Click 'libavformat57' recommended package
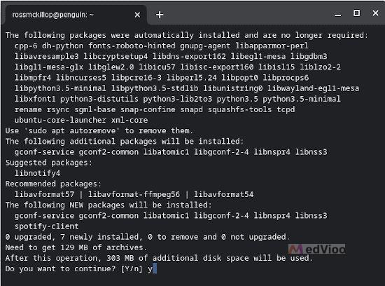The width and height of the screenshot is (385, 286). coord(44,194)
